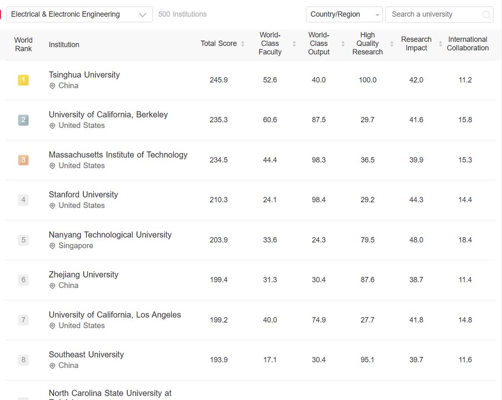502x400 pixels.
Task: Click the gold rank 1 badge
Action: [x=23, y=80]
